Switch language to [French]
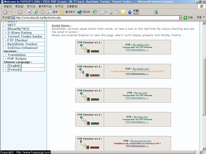The image size is (206, 154). (14, 70)
